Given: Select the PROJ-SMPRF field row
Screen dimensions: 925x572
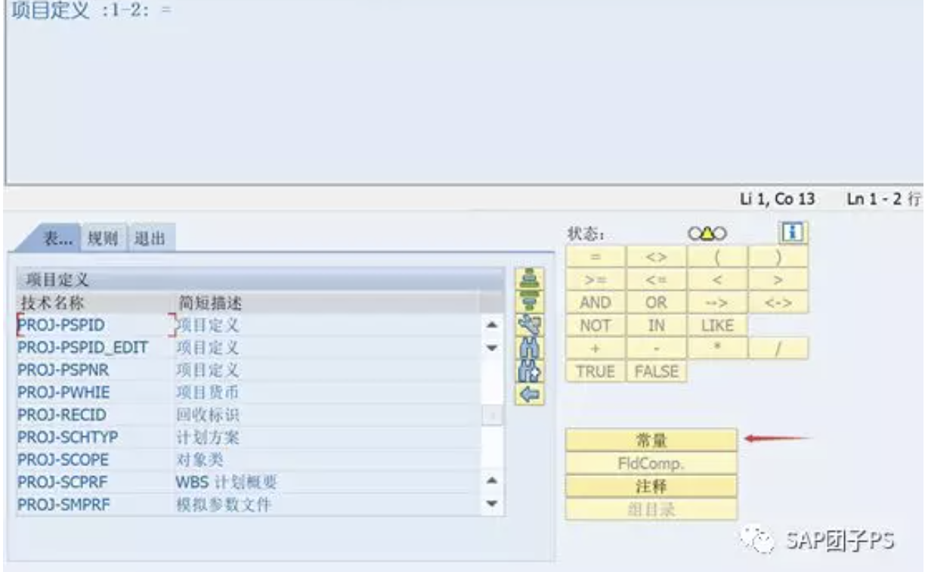Looking at the screenshot, I should pos(248,504).
